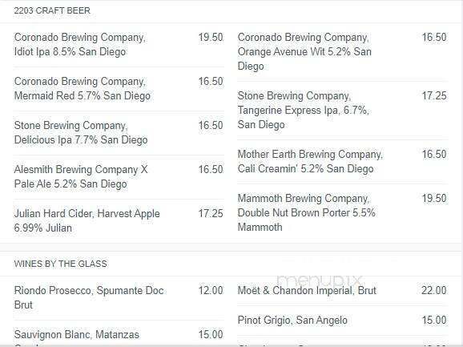
Task: Select the 2203 Craft Beer section header
Action: click(52, 10)
